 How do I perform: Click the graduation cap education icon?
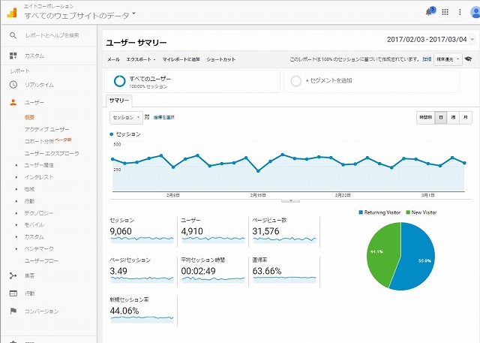coord(468,59)
